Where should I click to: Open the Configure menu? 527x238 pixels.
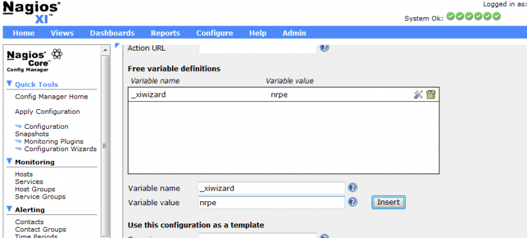tap(215, 33)
